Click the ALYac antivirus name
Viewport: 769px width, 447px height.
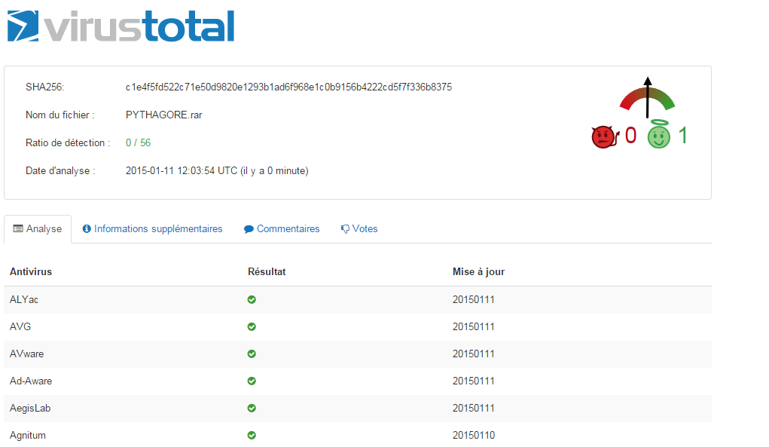point(24,300)
